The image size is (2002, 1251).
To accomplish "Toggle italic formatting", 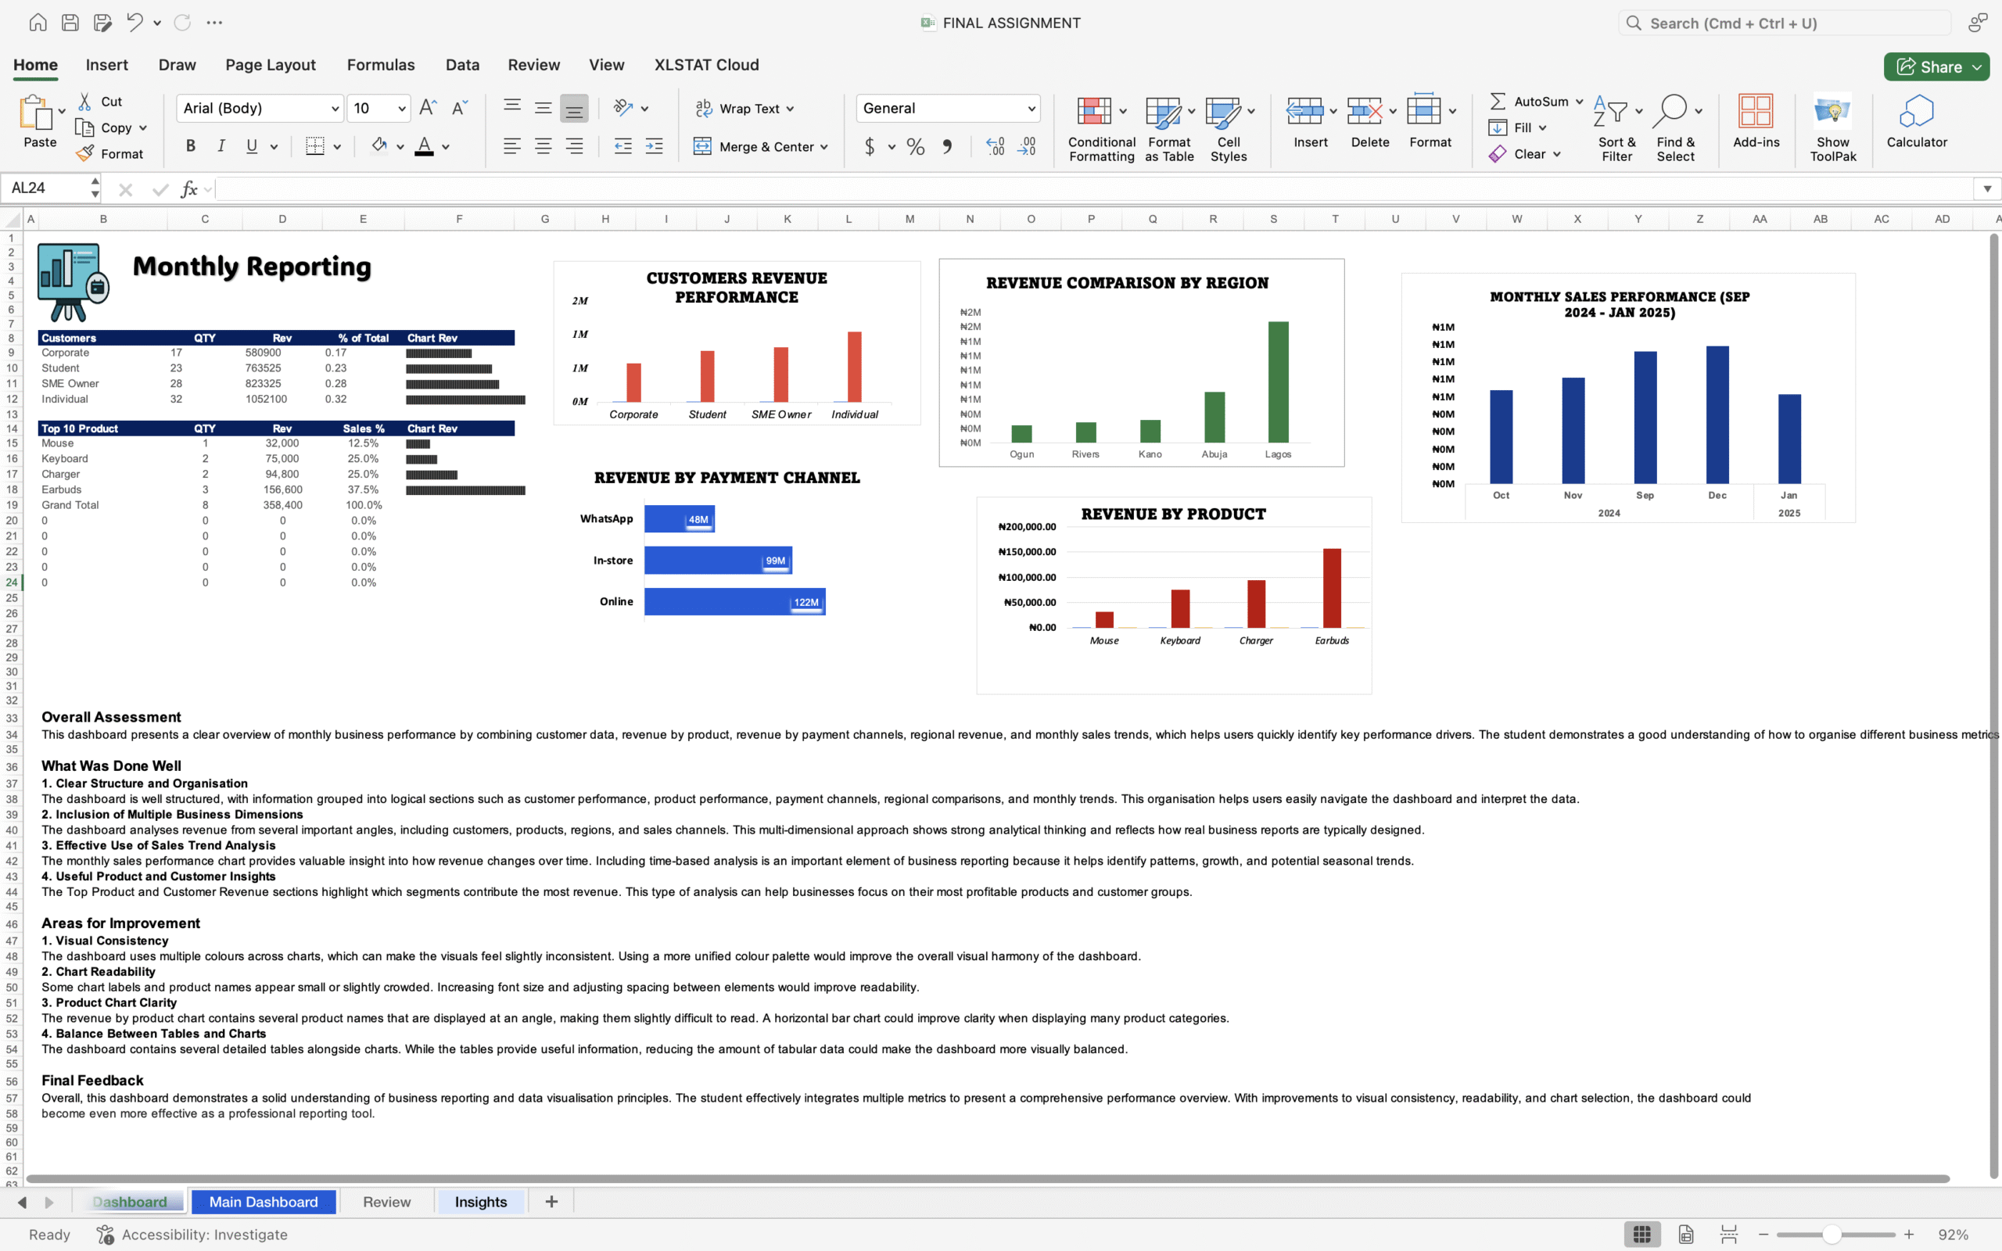I will coord(221,146).
